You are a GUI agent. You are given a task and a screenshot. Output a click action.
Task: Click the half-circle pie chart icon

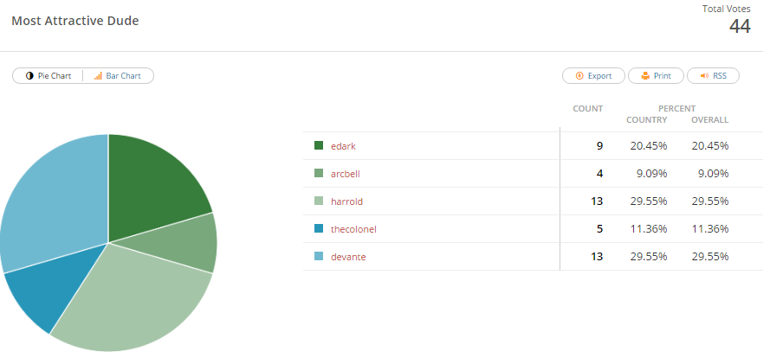coord(29,76)
